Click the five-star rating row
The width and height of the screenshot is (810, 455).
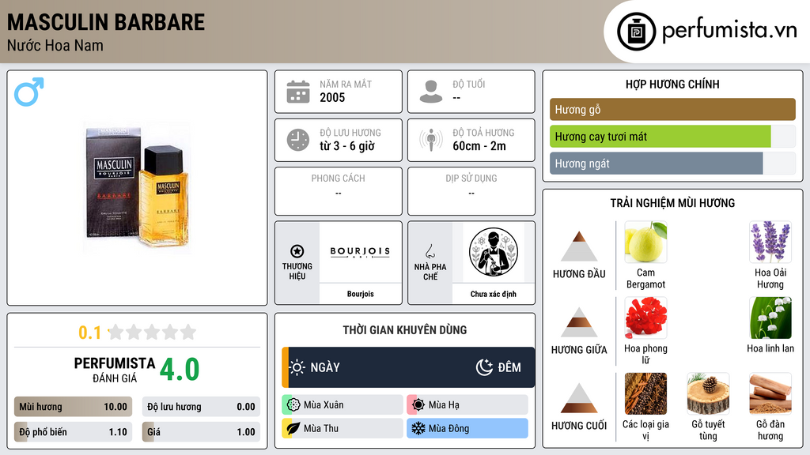pos(152,332)
